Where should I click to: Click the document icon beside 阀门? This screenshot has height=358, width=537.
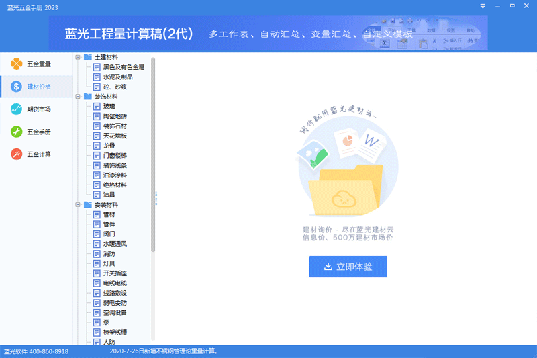coord(97,234)
